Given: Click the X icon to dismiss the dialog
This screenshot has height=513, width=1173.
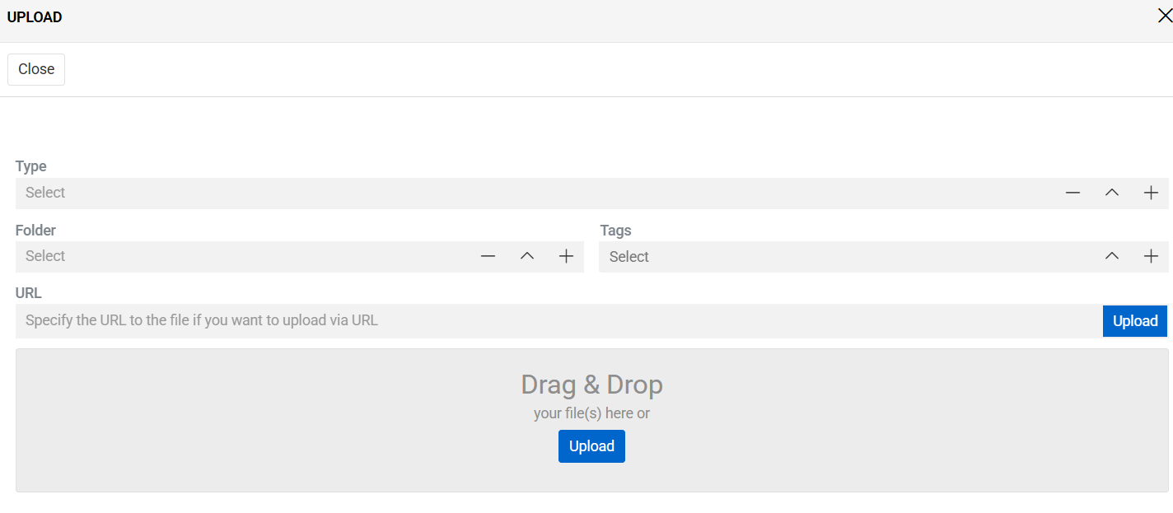Looking at the screenshot, I should pos(1166,15).
